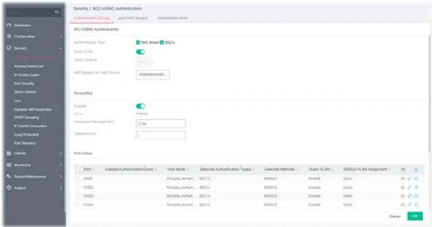This screenshot has width=432, height=227.
Task: Open IP Conflict Prevention in sidebar
Action: click(x=30, y=126)
